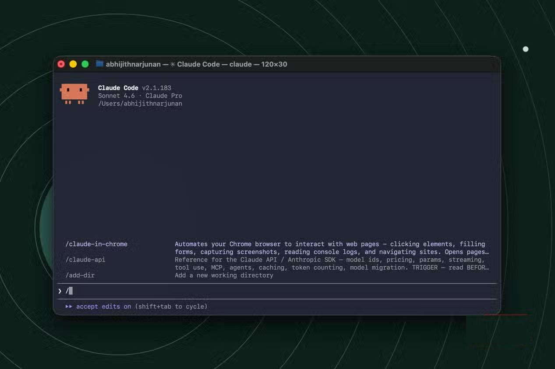Image resolution: width=555 pixels, height=369 pixels.
Task: Click the 'Add a new working directory' description
Action: (x=224, y=275)
